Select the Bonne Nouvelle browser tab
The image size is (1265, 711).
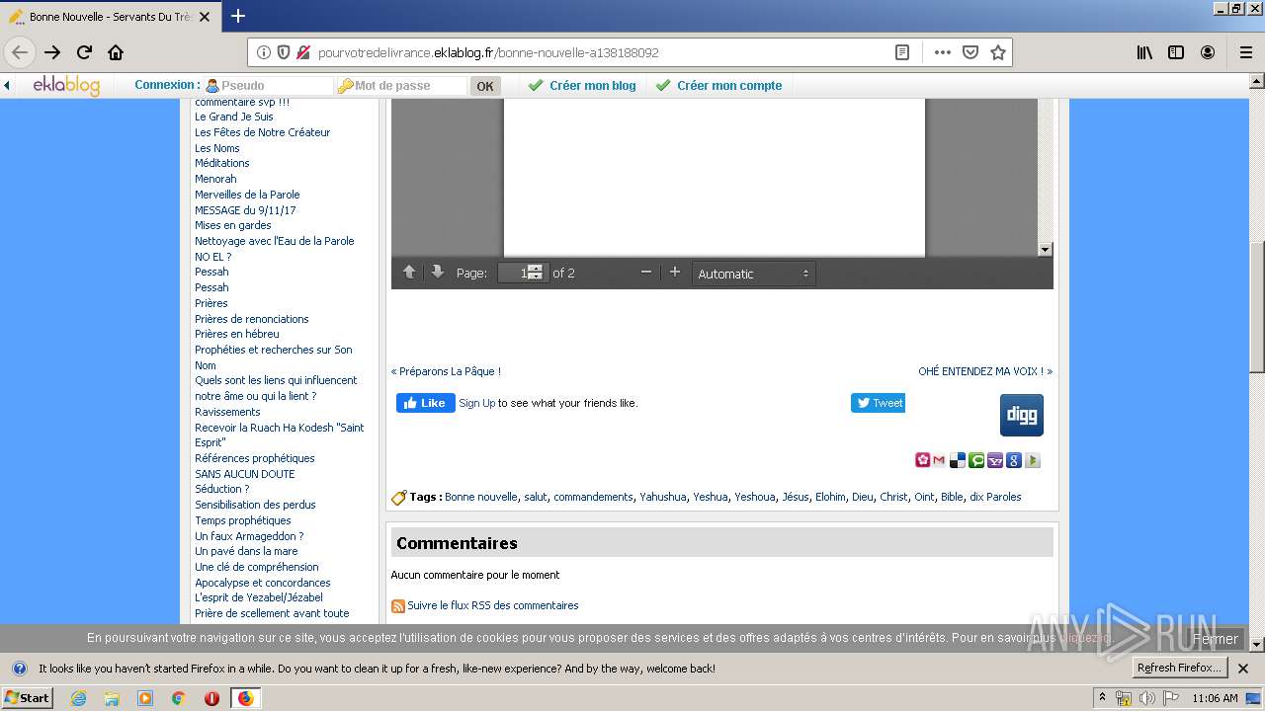pyautogui.click(x=111, y=17)
